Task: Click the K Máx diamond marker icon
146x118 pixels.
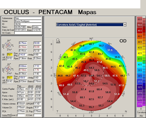Action: (x=27, y=99)
